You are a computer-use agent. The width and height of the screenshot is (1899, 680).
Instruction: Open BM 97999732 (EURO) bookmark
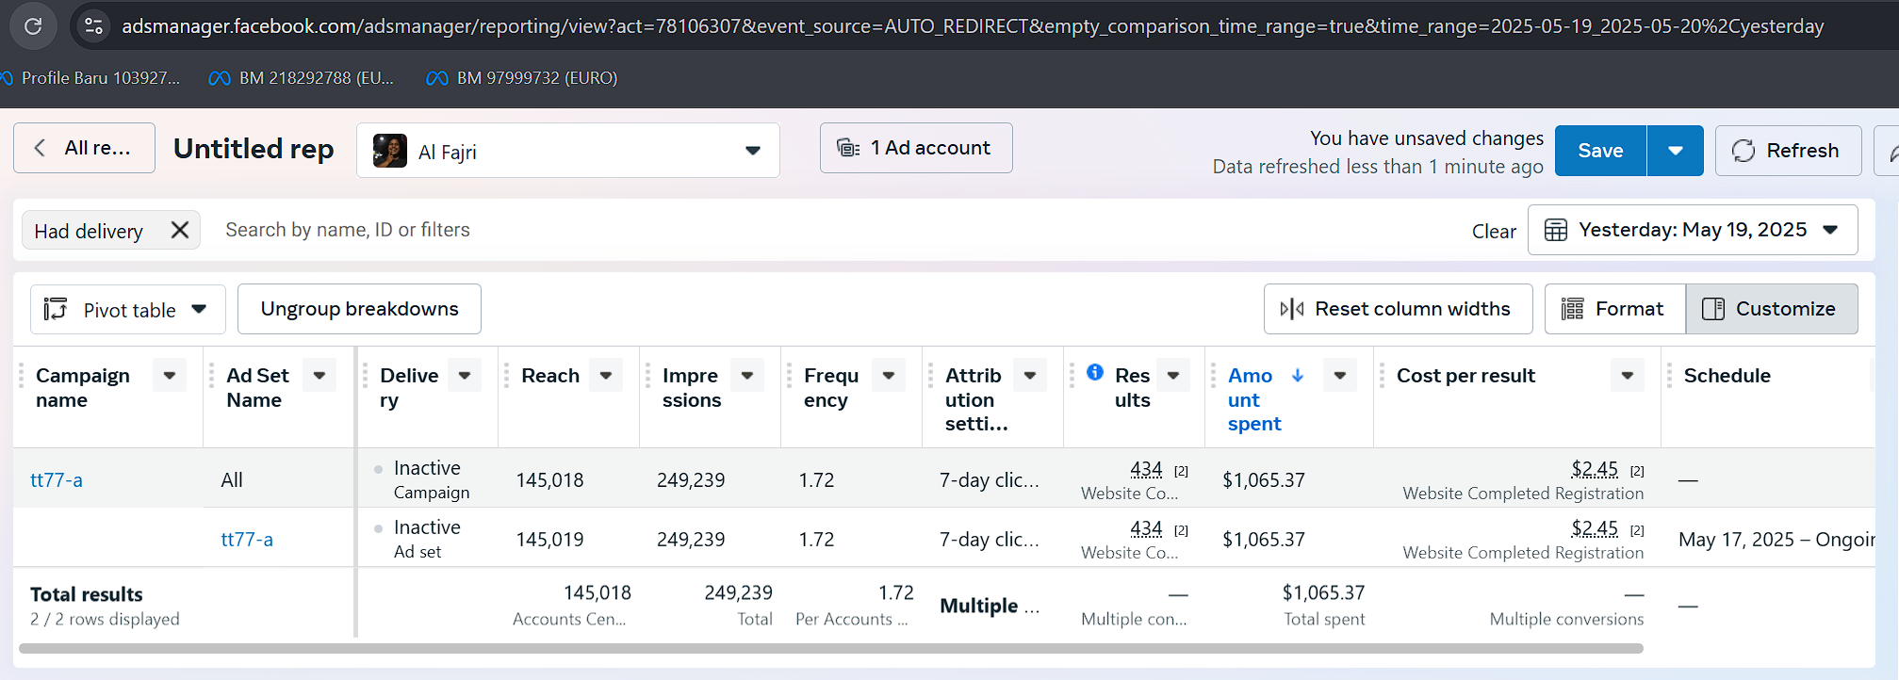[x=522, y=78]
